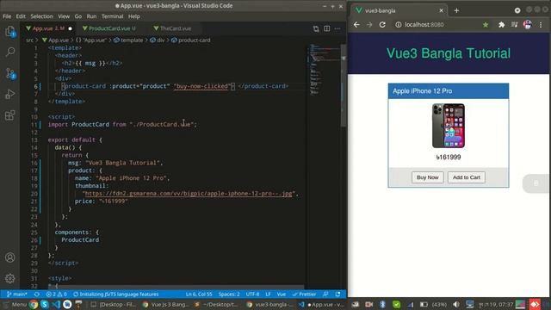The image size is (551, 310).
Task: Open the errors and warnings indicator
Action: pyautogui.click(x=57, y=294)
